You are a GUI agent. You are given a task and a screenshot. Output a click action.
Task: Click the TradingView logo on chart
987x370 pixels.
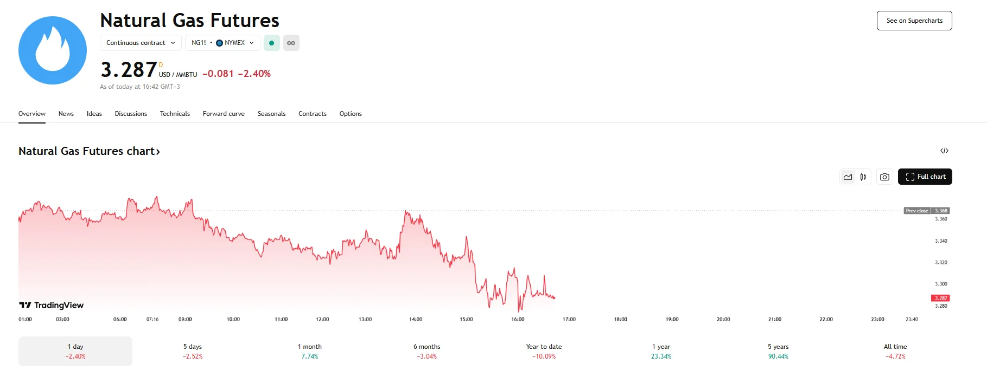pyautogui.click(x=52, y=305)
